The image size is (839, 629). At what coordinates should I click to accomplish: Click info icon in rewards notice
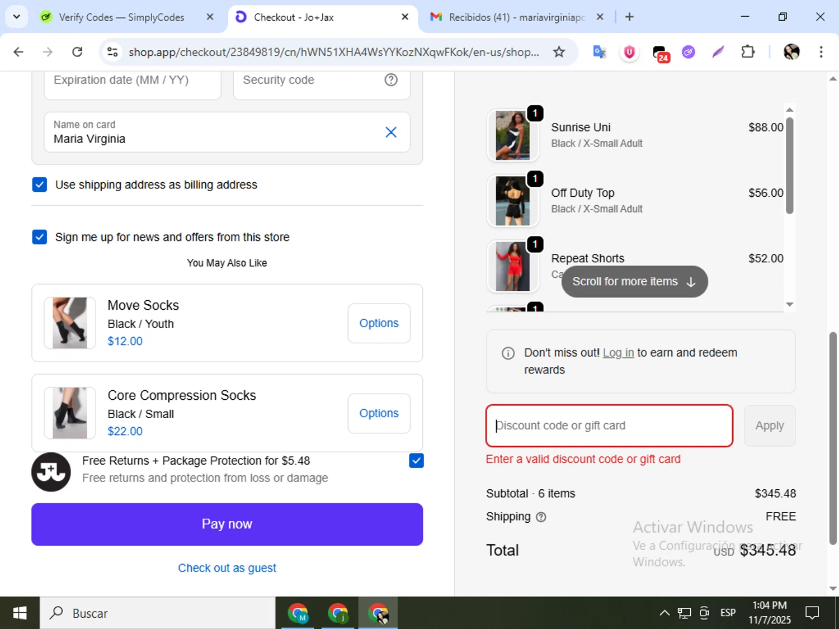point(508,353)
